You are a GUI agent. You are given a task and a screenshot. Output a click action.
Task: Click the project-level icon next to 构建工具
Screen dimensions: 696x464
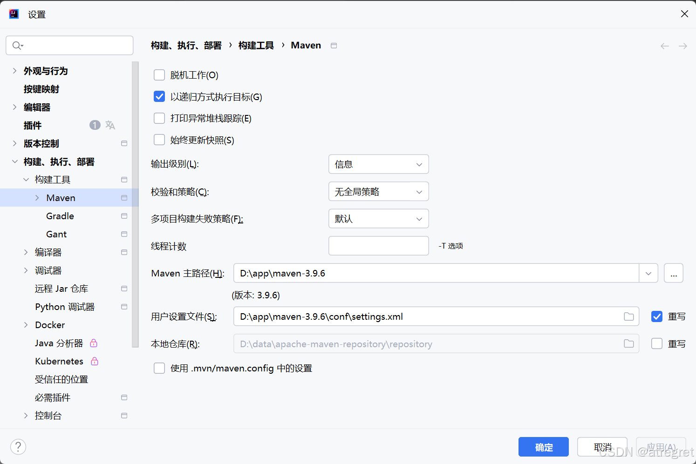coord(124,180)
